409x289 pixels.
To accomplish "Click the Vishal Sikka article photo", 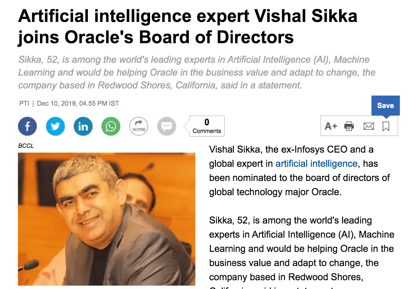I will pyautogui.click(x=106, y=219).
